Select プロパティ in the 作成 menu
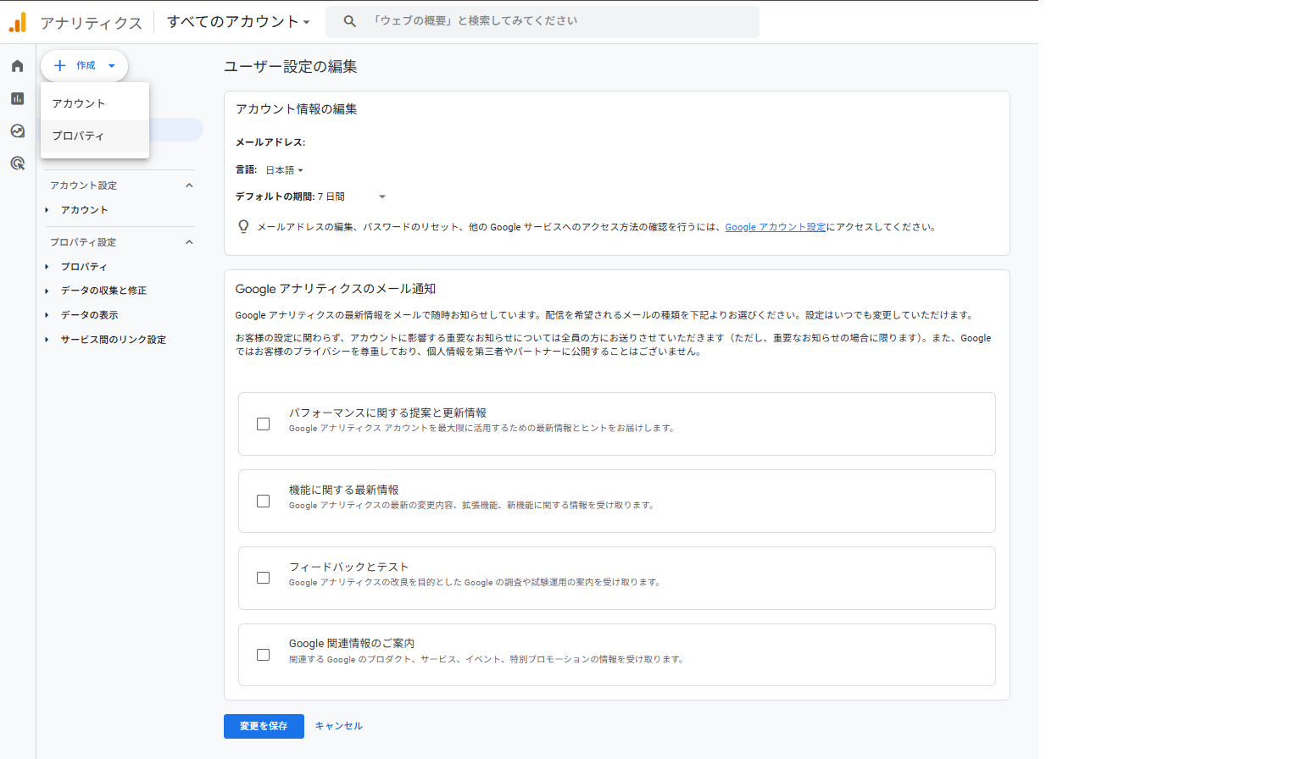 pos(95,136)
